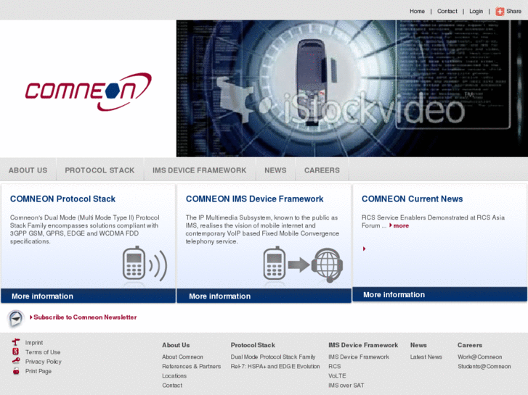Click the Comneon logo

pyautogui.click(x=88, y=91)
